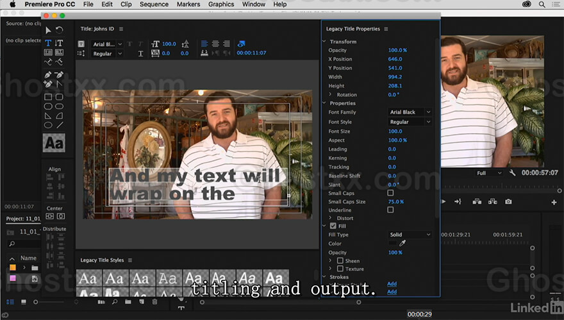Select the Rounded Corner Rectangle tool
The width and height of the screenshot is (564, 320).
60,97
